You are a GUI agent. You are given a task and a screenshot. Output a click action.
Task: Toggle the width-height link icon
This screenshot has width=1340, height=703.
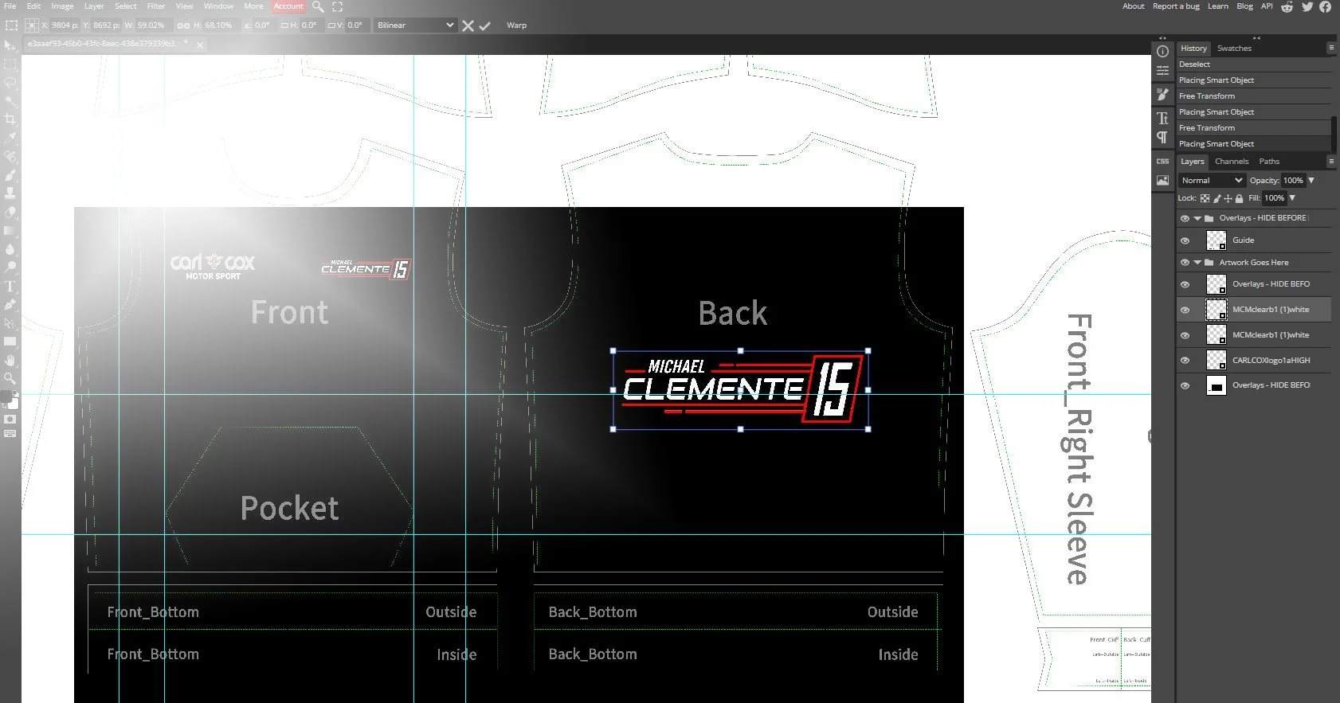[x=183, y=25]
